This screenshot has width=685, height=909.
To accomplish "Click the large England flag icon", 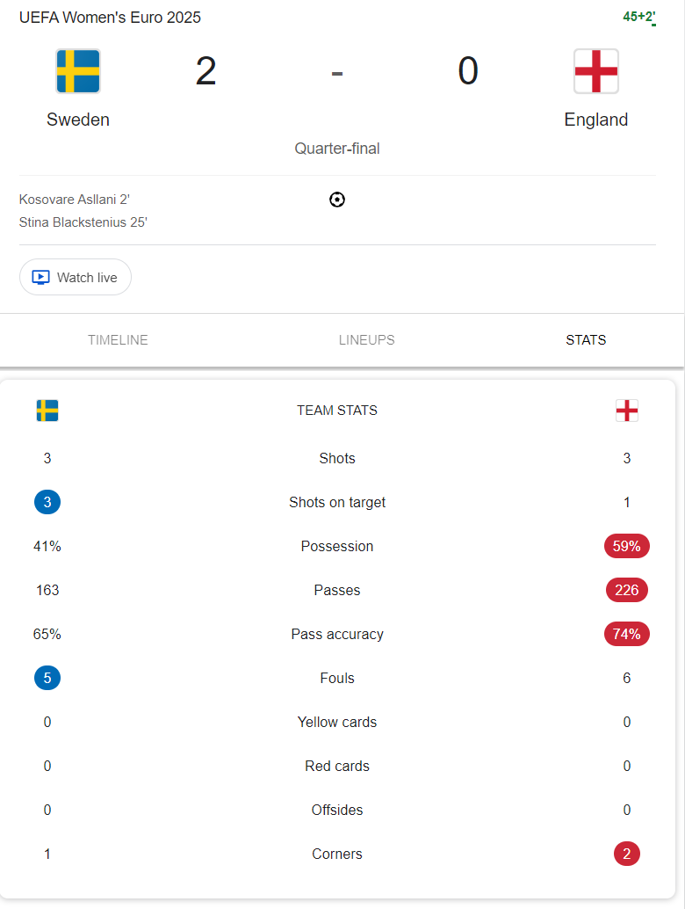I will (595, 71).
